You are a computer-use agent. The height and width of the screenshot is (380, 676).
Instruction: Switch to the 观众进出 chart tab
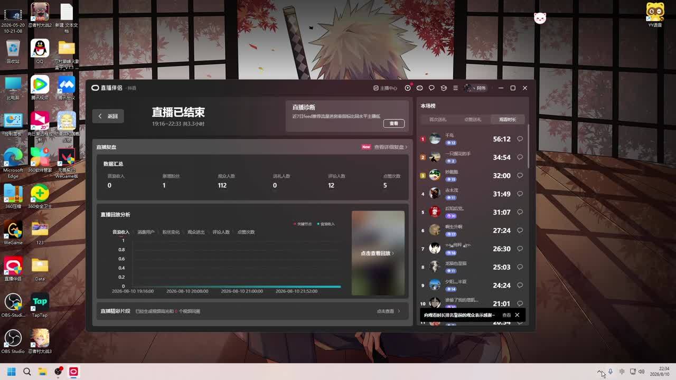click(196, 232)
